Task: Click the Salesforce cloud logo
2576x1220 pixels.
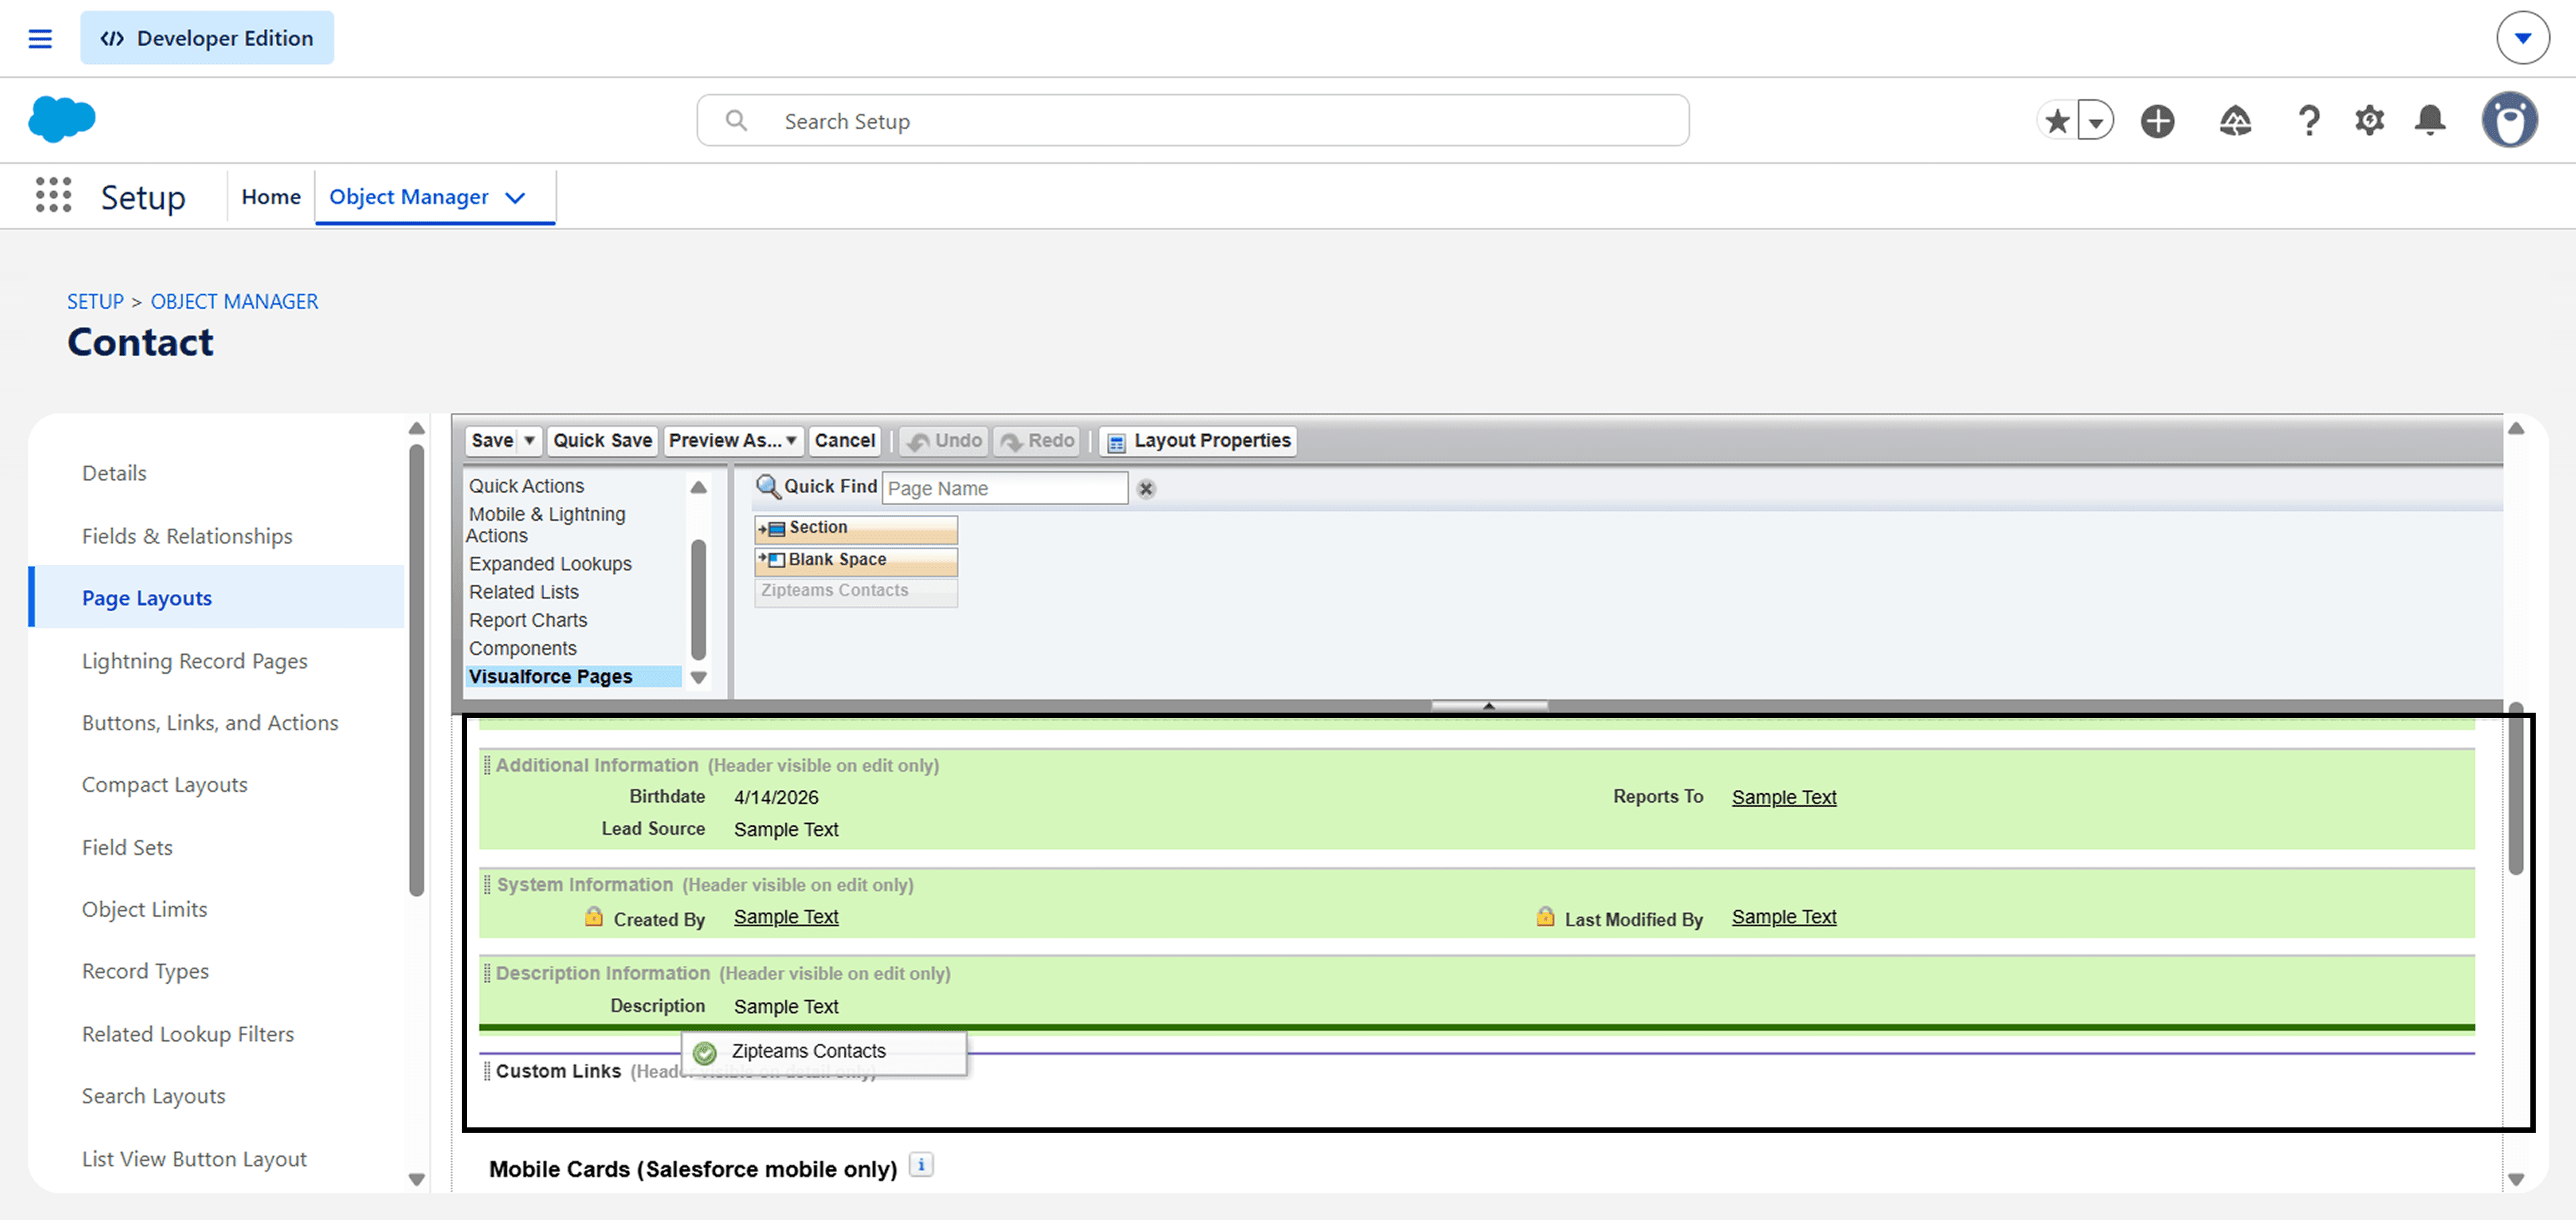Action: pyautogui.click(x=62, y=120)
